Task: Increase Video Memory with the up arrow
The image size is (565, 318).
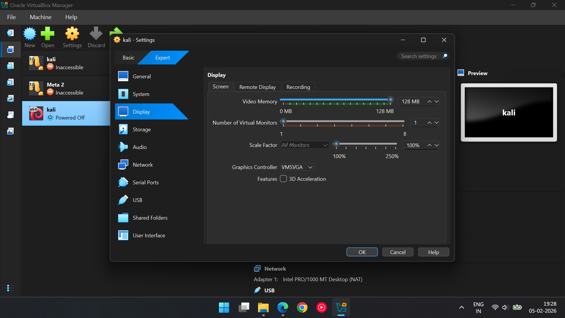Action: [x=429, y=102]
